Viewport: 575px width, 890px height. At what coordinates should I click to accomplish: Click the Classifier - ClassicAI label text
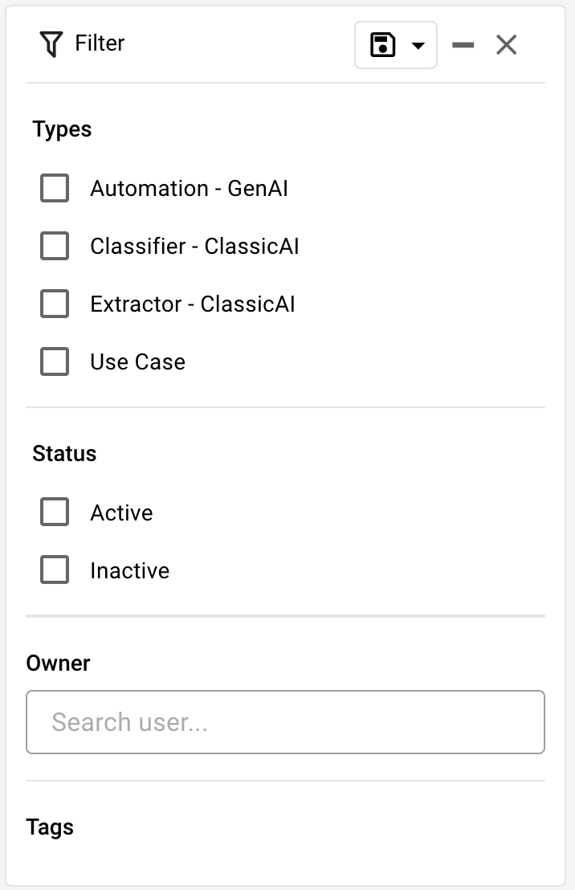pos(194,247)
